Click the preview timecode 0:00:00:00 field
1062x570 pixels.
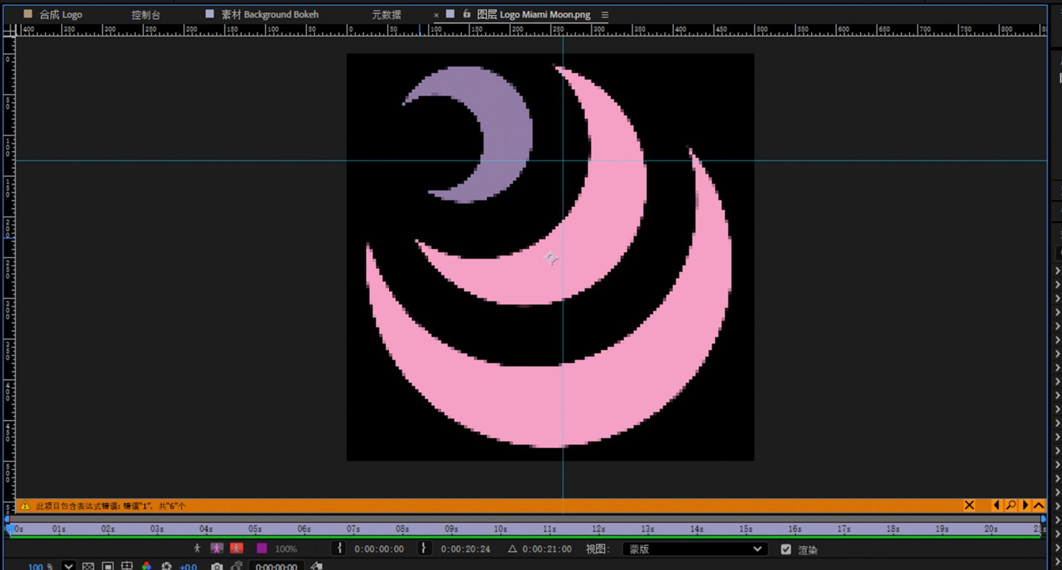pyautogui.click(x=277, y=566)
